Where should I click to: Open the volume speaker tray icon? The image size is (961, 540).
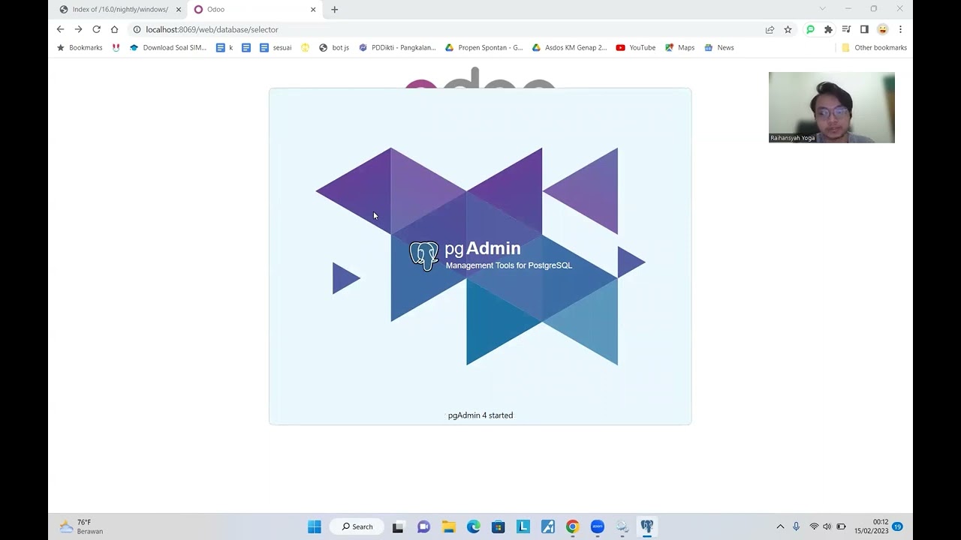[x=827, y=526]
